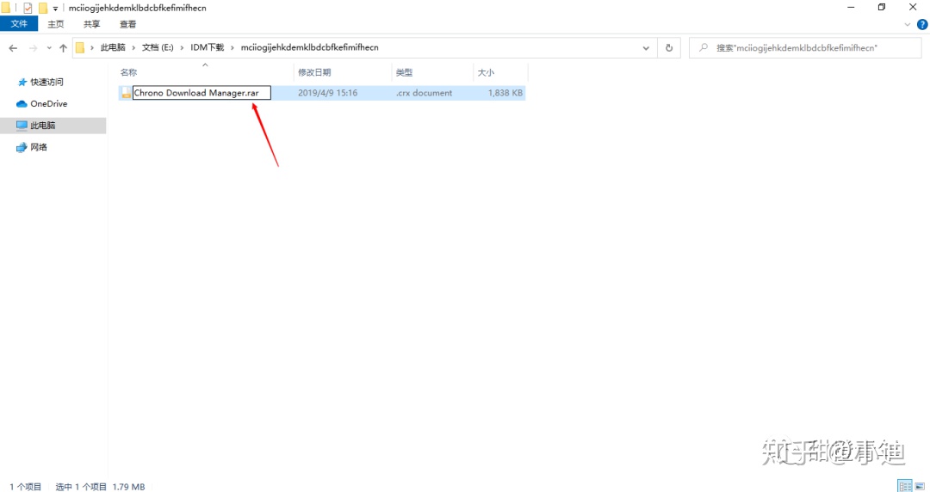Viewport: 930px width, 492px height.
Task: Click the Chrono Download Manager file icon
Action: [x=126, y=93]
